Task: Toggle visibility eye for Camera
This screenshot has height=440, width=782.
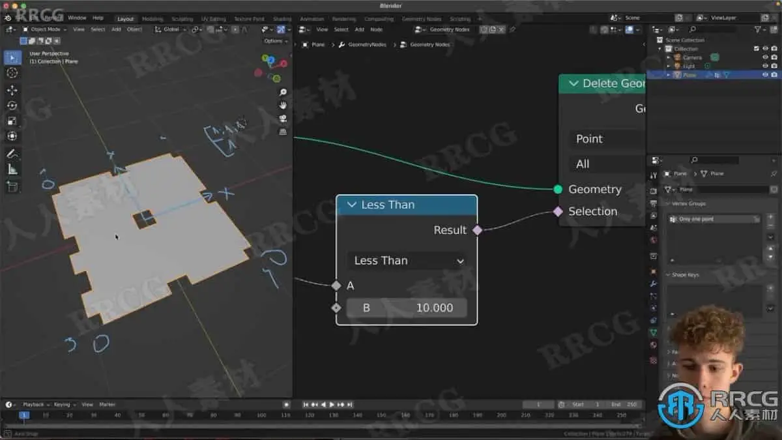Action: pos(765,57)
